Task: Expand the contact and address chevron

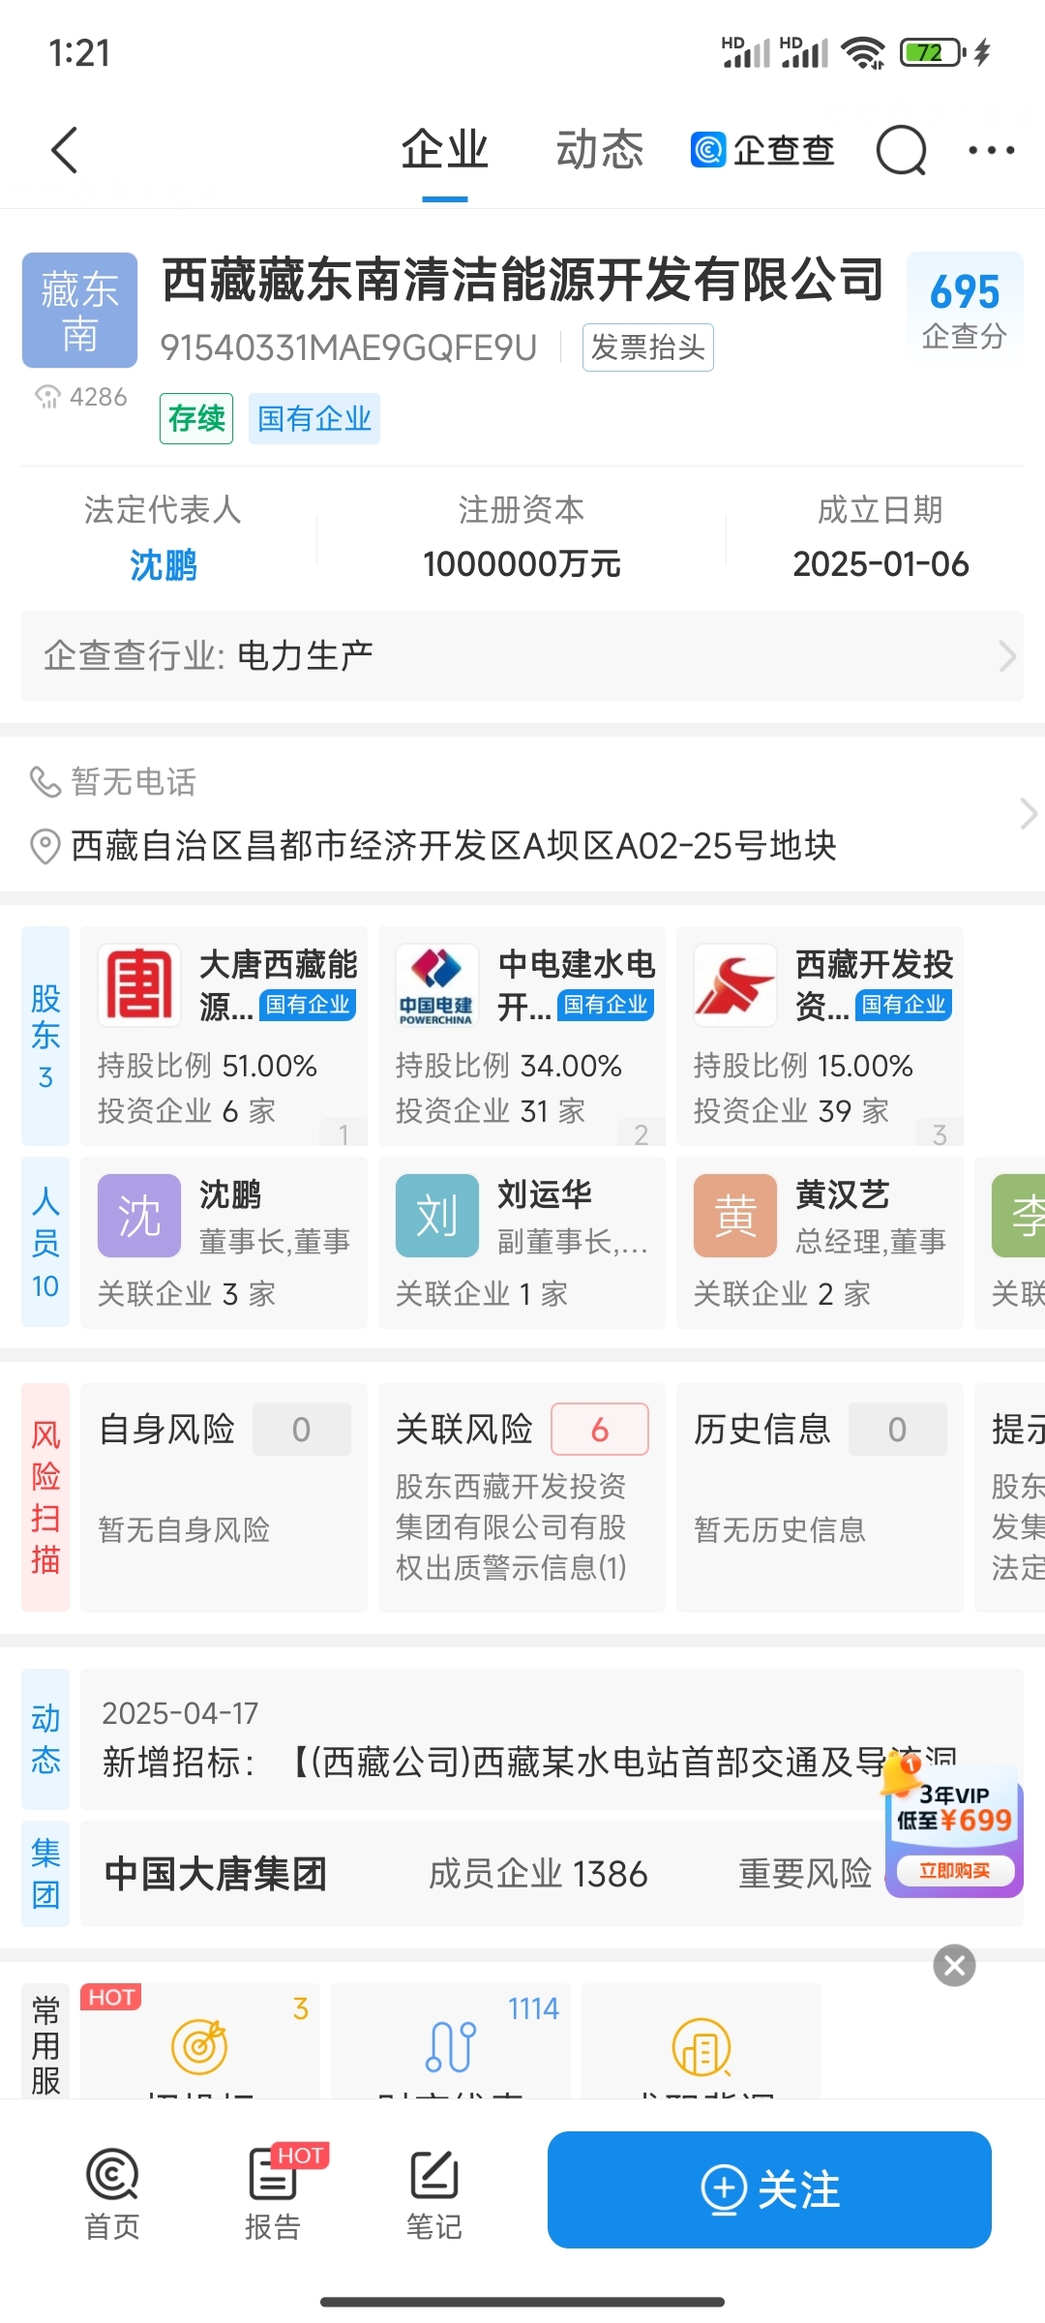Action: tap(1028, 814)
